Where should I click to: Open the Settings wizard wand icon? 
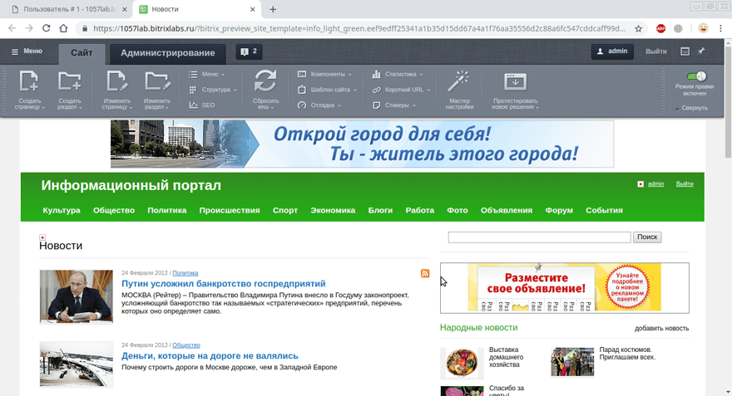coord(458,81)
